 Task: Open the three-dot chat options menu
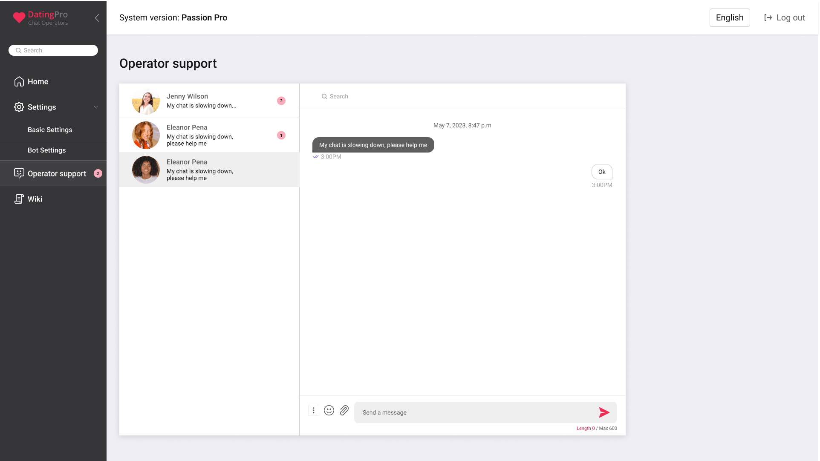[x=314, y=410]
